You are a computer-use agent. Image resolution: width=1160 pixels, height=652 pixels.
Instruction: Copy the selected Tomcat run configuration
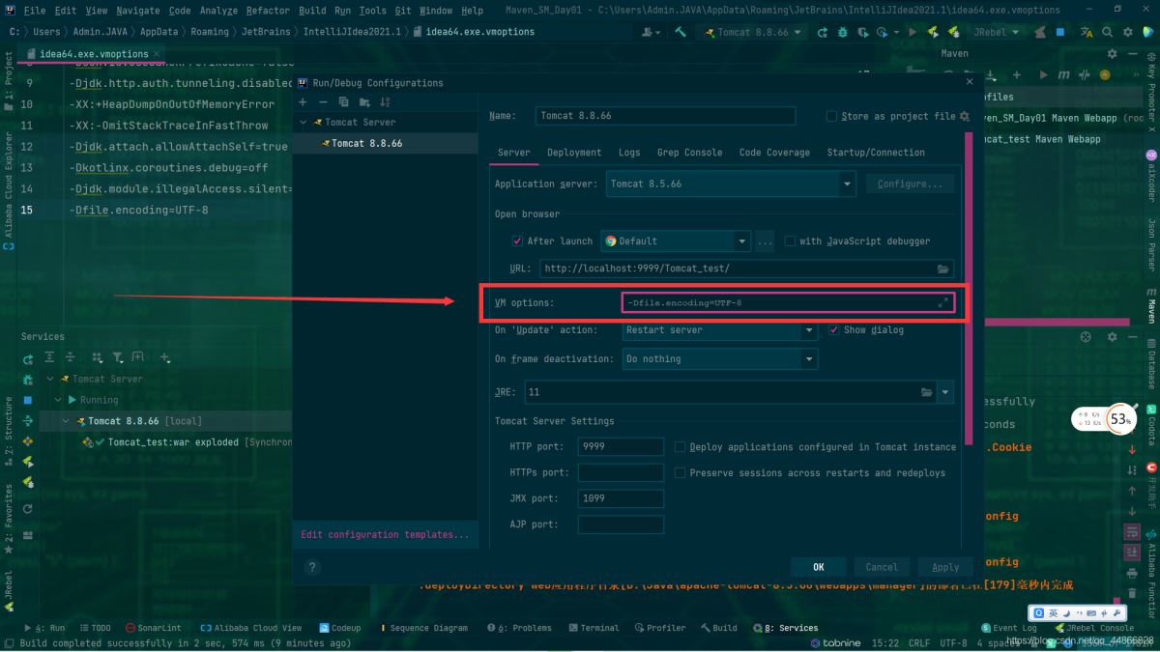pos(344,100)
